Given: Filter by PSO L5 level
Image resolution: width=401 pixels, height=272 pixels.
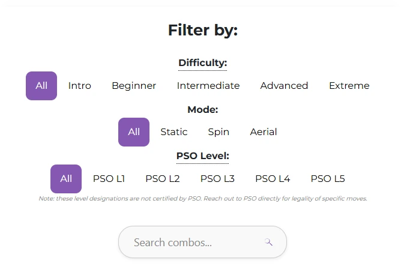Looking at the screenshot, I should (328, 178).
